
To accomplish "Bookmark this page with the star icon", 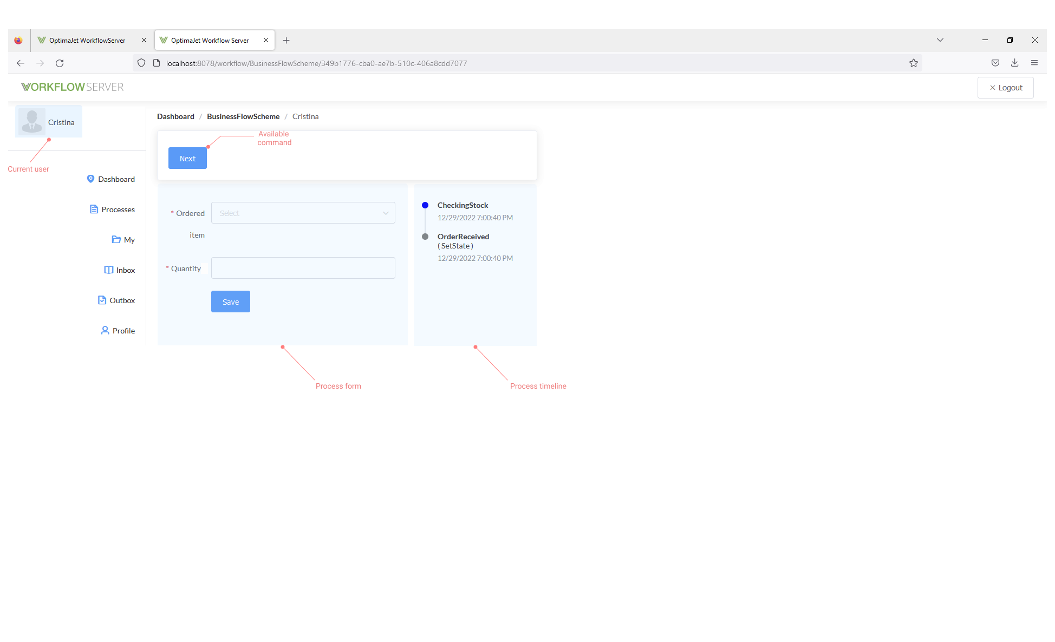I will click(914, 63).
